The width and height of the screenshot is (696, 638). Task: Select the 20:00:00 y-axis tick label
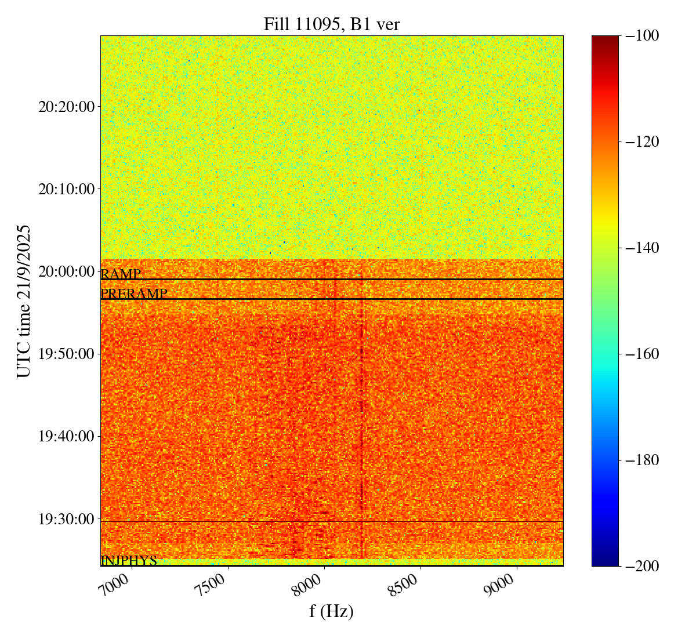coord(66,271)
